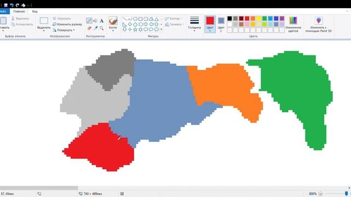Switch to the Главная tab
The image size is (351, 197).
tap(19, 11)
